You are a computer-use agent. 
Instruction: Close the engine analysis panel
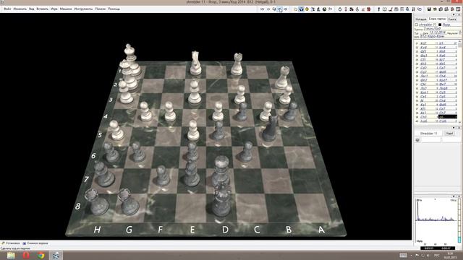coord(459,128)
